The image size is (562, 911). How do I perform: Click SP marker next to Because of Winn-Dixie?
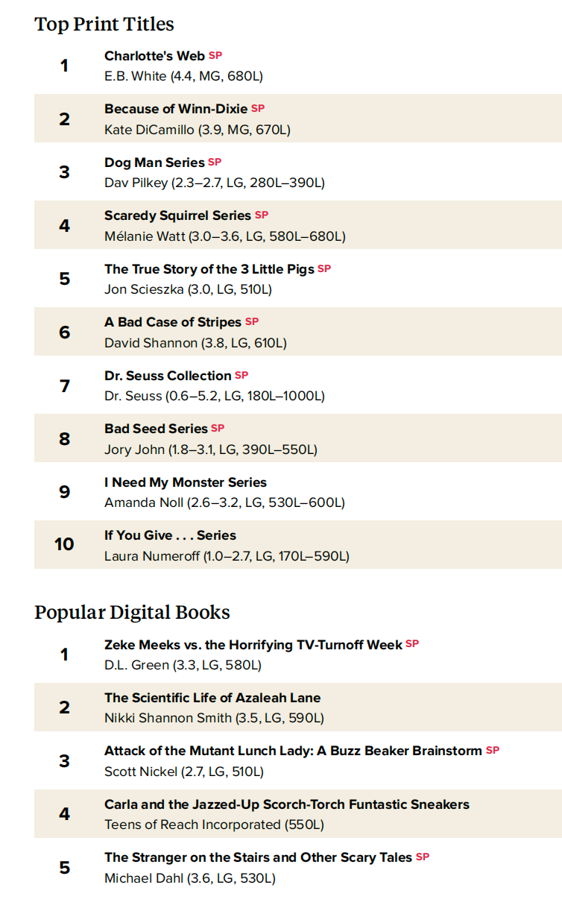point(258,108)
